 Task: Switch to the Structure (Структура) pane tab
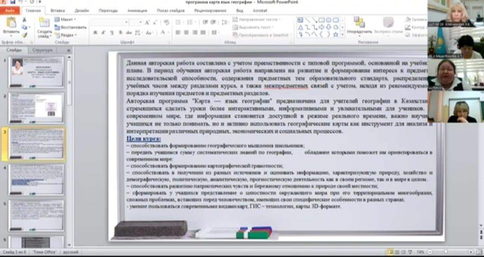coord(43,50)
